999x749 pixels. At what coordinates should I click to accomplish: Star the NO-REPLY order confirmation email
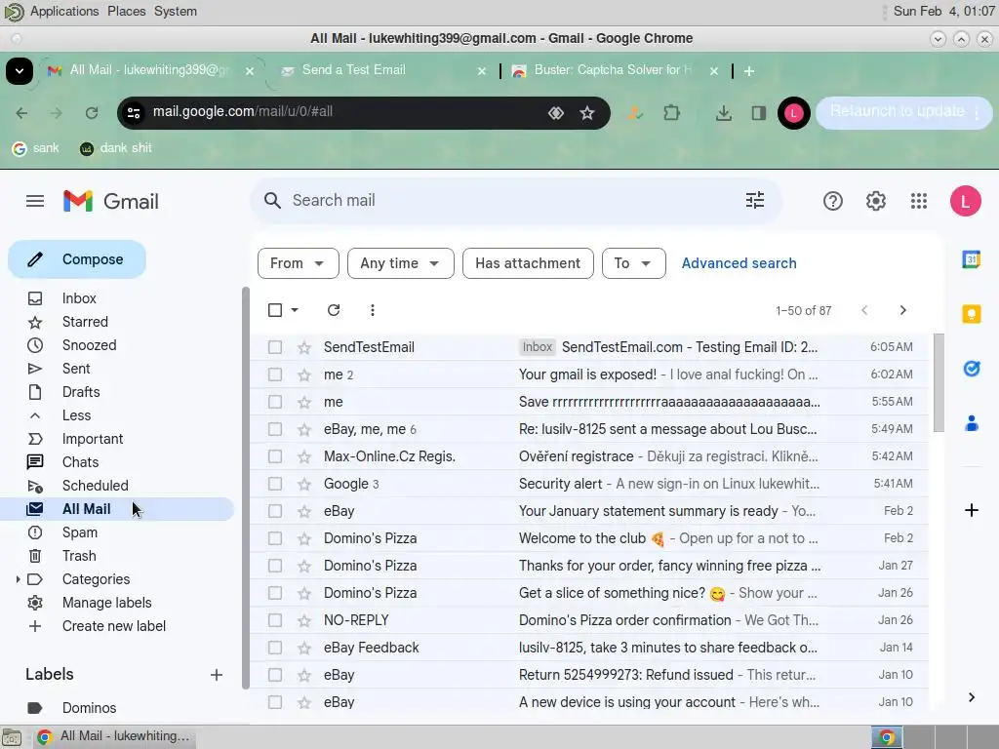[x=304, y=620]
